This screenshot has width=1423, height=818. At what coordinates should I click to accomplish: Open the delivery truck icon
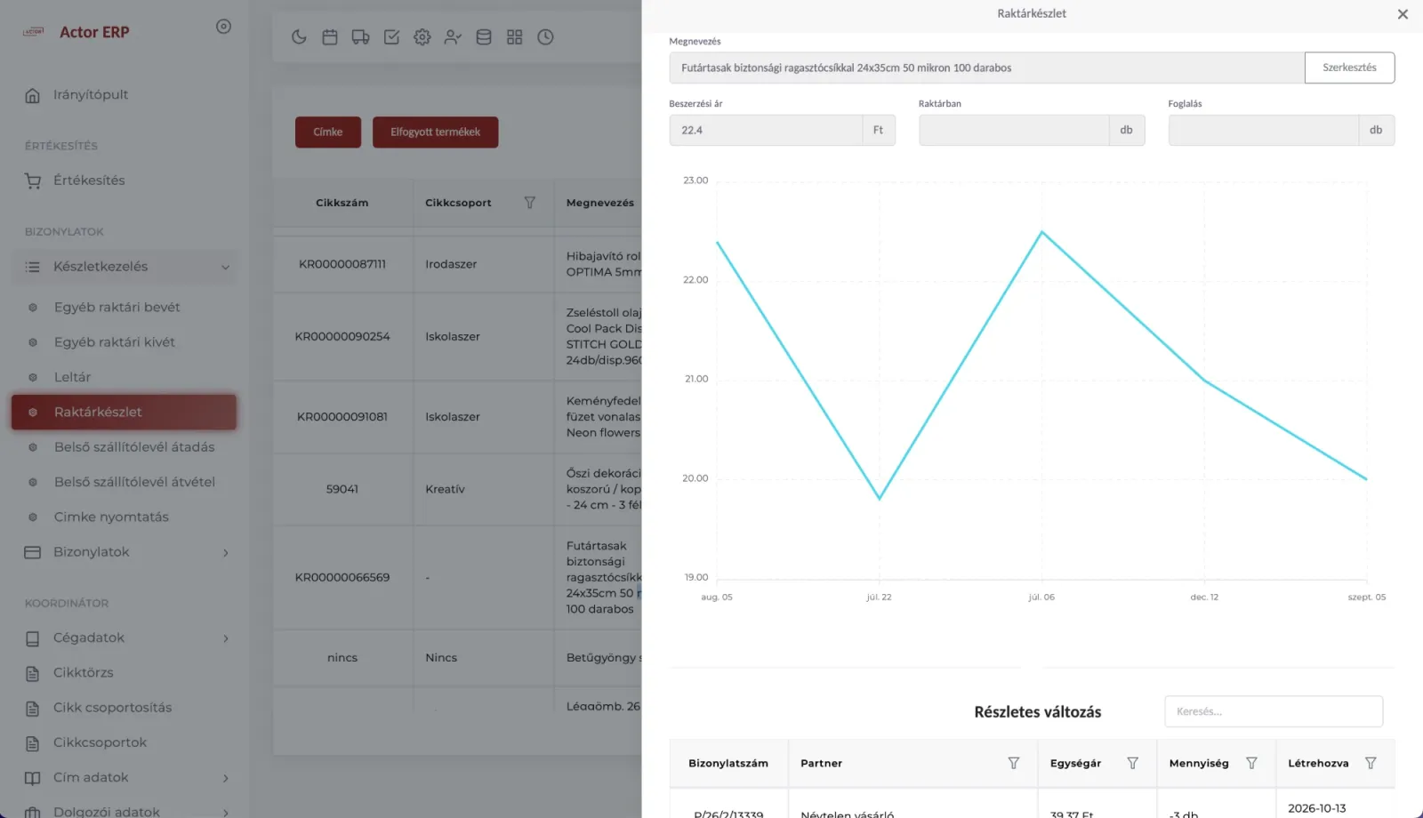(x=360, y=37)
